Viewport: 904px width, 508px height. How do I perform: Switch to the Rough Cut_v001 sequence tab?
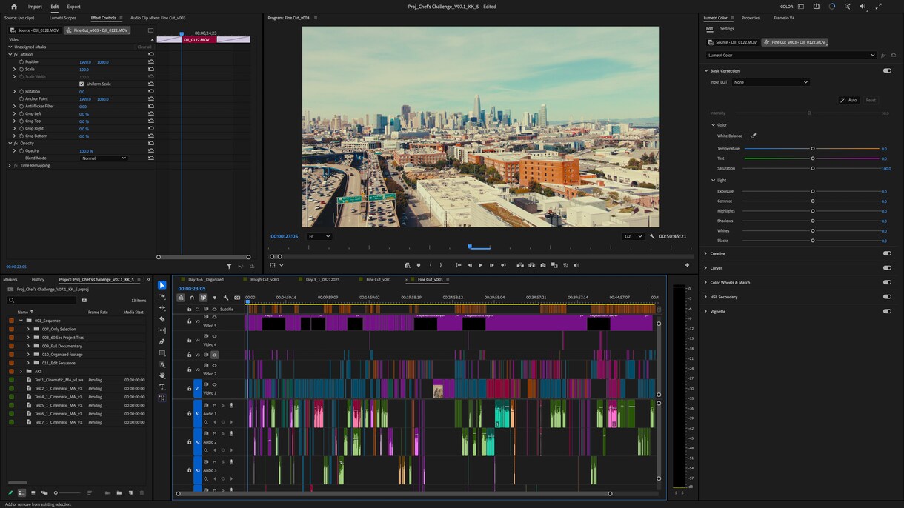point(265,280)
